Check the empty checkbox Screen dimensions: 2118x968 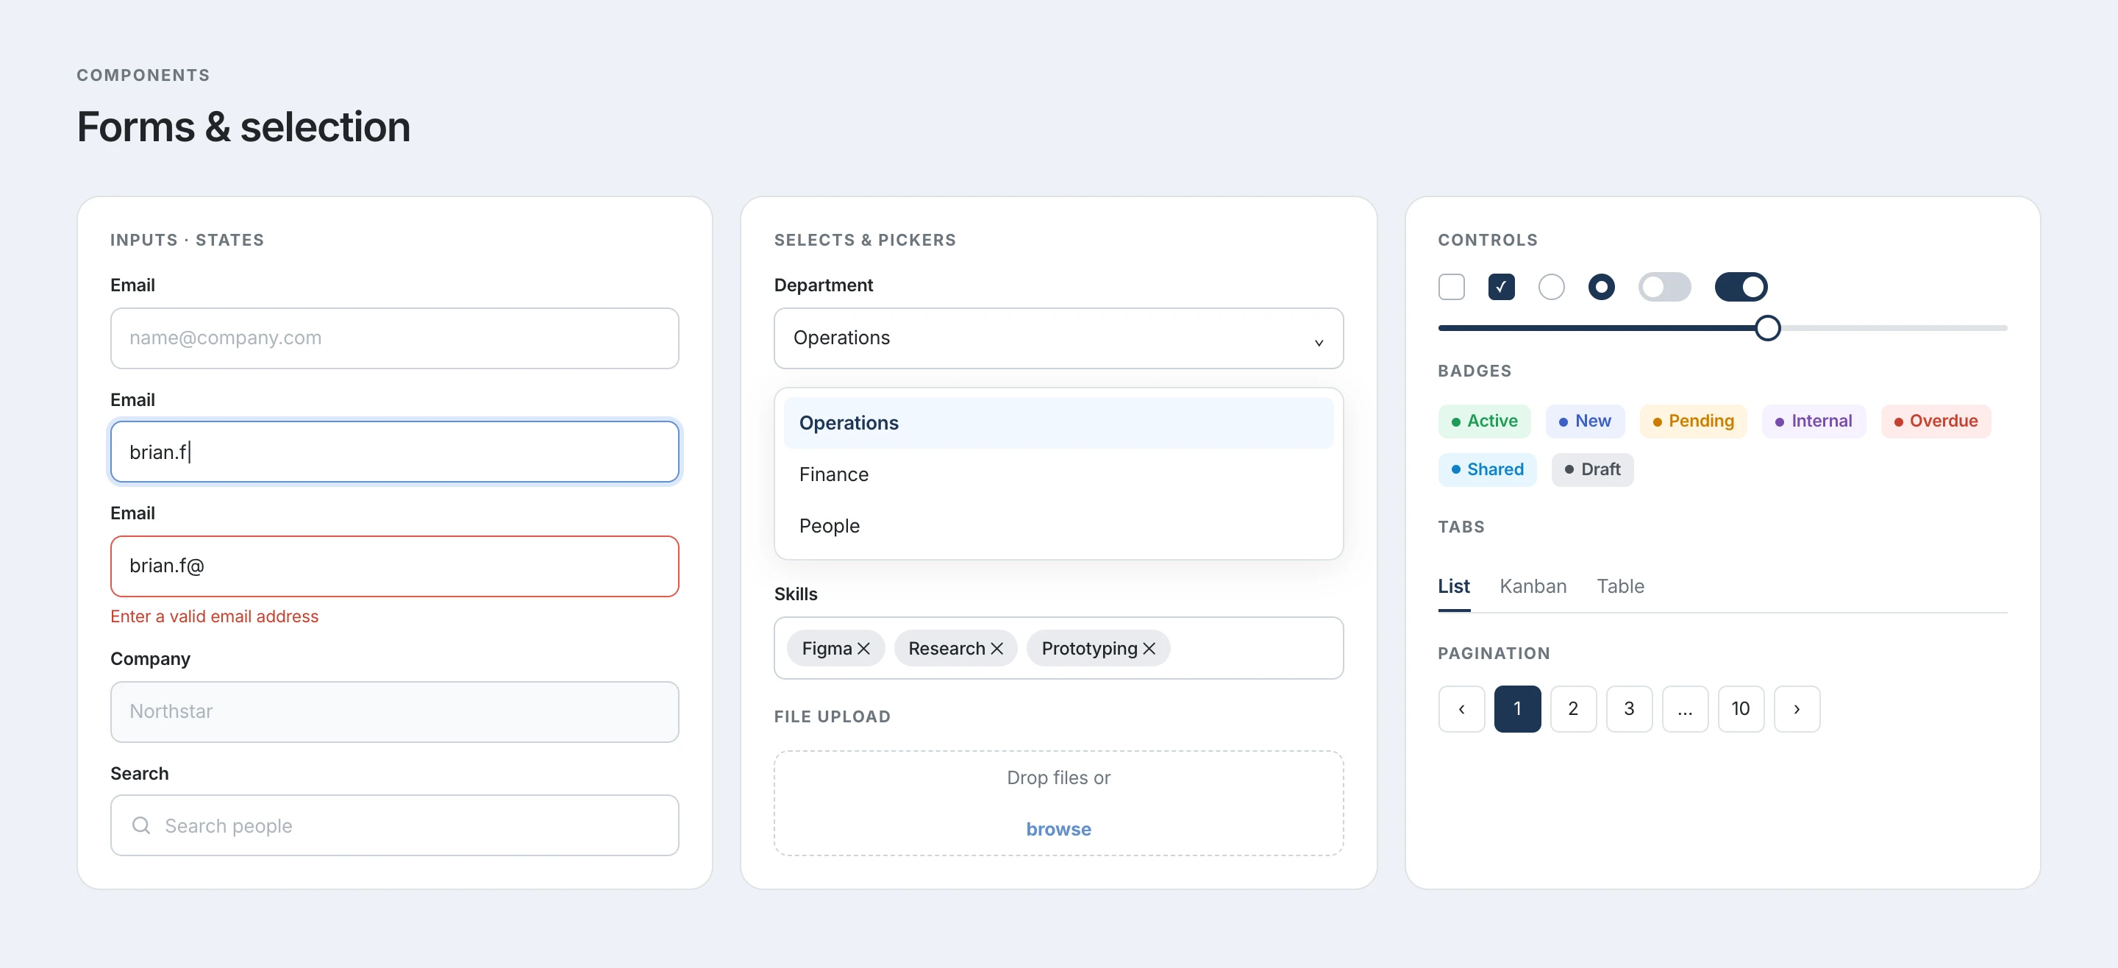[1451, 287]
